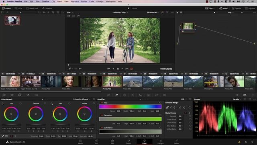The image size is (257, 145).
Task: Toggle the Luminance qualifier on or off
Action: coord(102,128)
